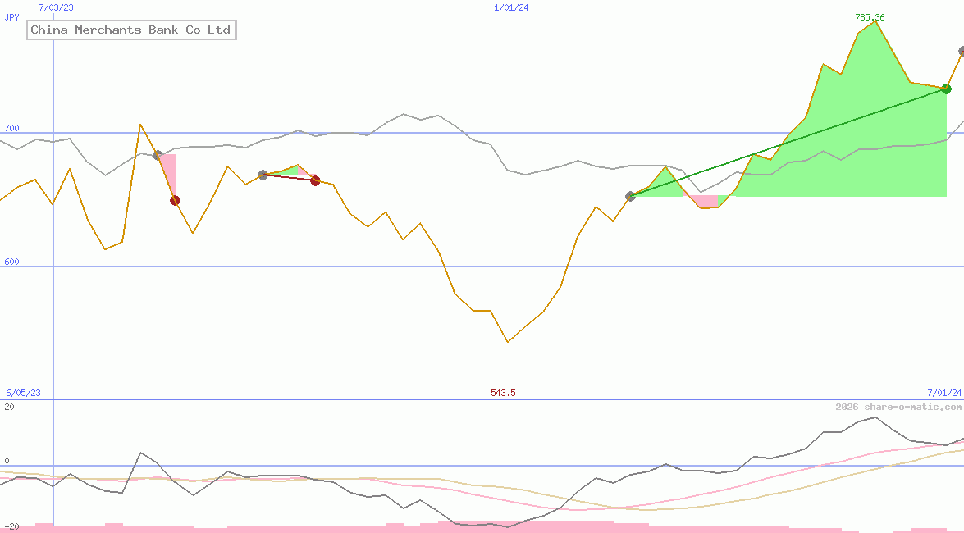Viewport: 964px width, 533px height.
Task: Click the 785.36 peak price label
Action: pyautogui.click(x=870, y=17)
